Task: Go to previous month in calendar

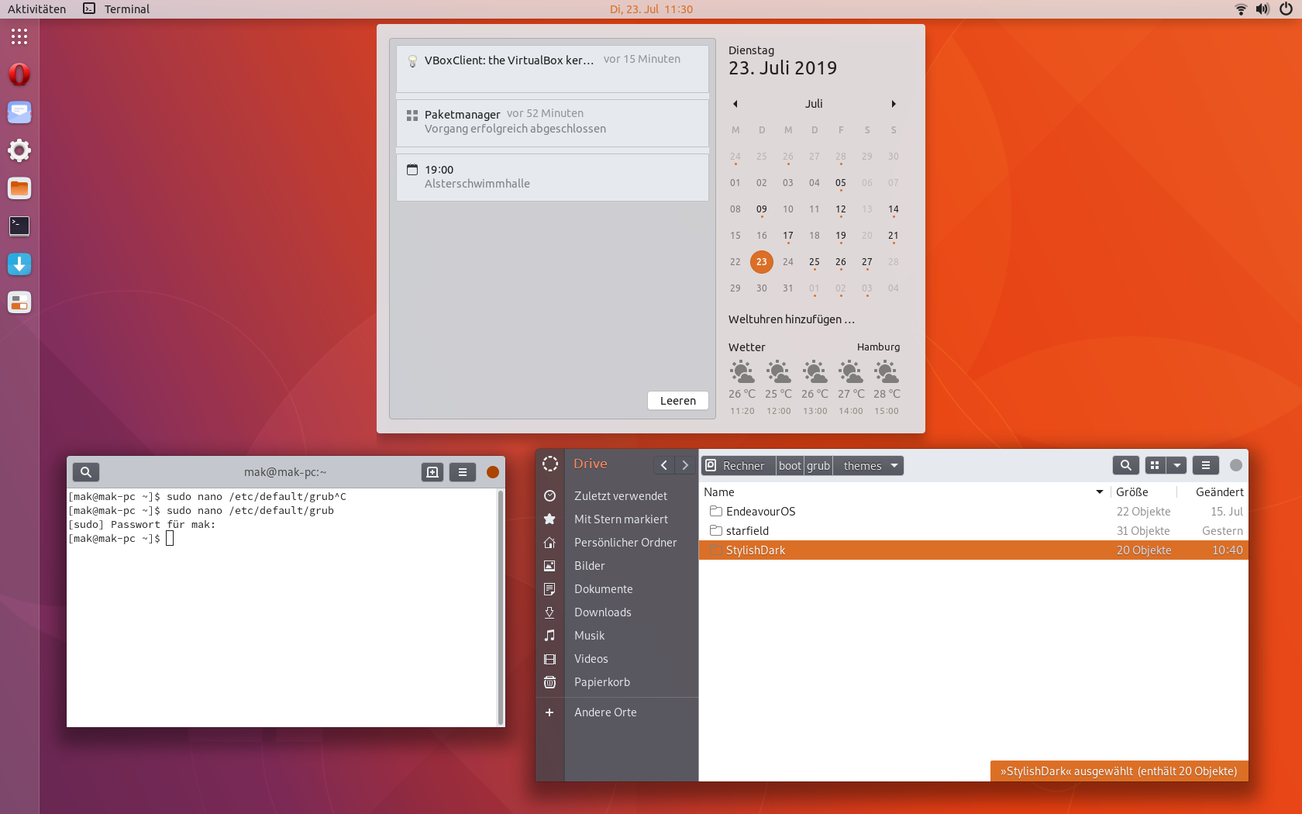Action: (x=735, y=104)
